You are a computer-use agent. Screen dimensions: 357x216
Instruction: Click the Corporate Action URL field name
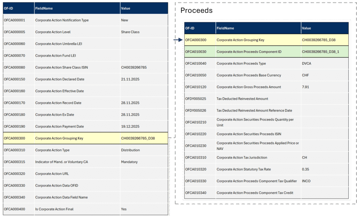tap(52, 174)
